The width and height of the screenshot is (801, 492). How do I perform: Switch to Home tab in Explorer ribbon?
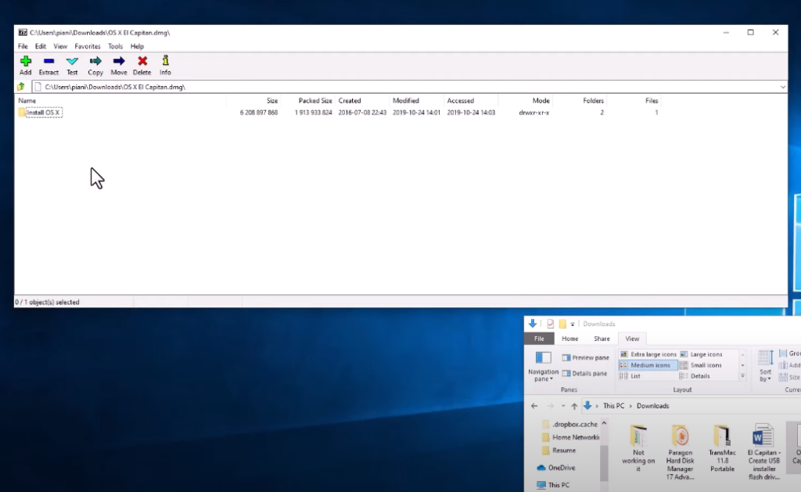tap(569, 339)
